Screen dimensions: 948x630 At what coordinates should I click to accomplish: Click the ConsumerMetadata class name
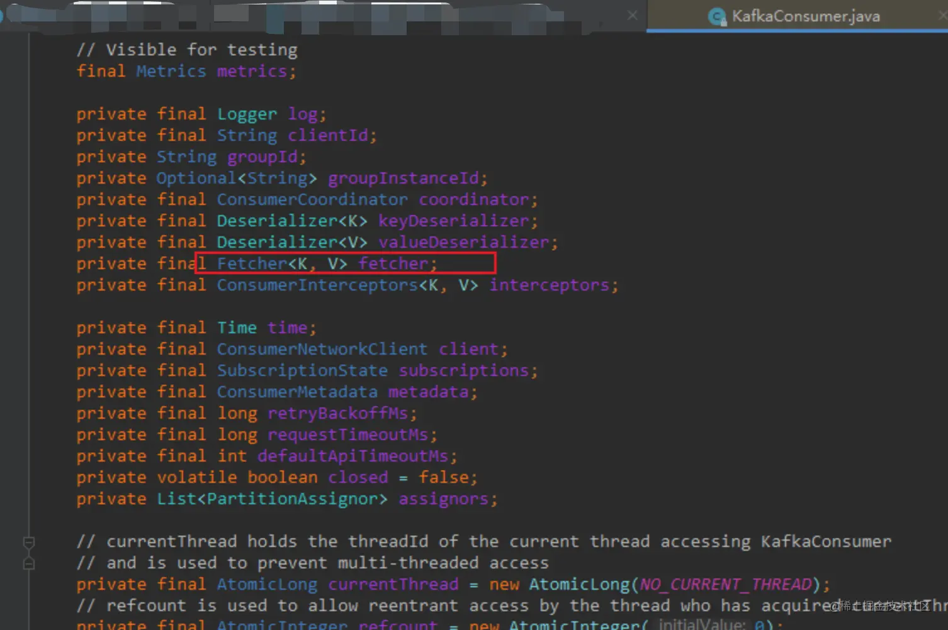(297, 392)
